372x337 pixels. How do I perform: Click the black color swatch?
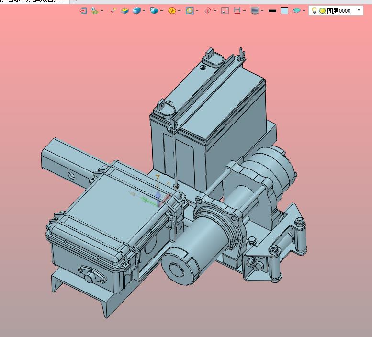(x=272, y=11)
